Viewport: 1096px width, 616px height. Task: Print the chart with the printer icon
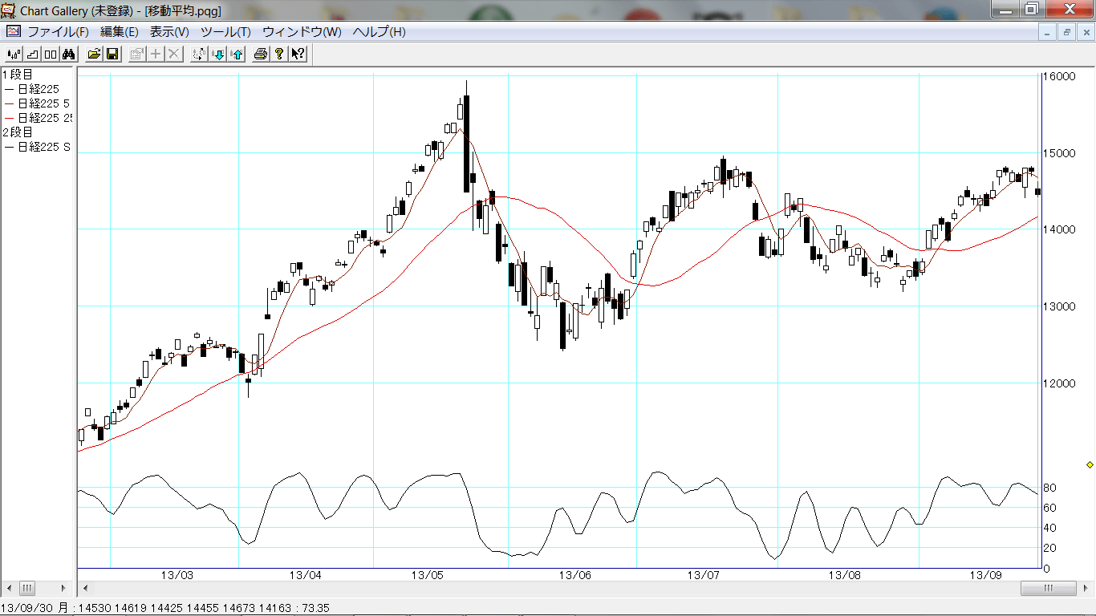261,55
